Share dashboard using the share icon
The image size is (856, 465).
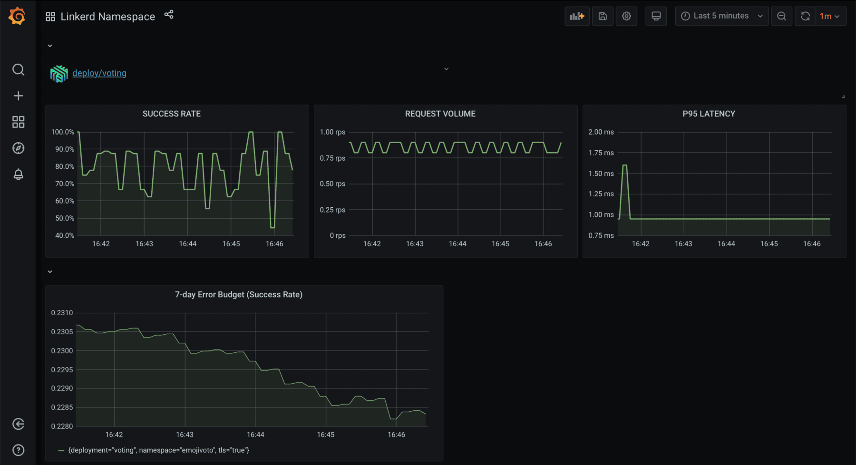[169, 15]
